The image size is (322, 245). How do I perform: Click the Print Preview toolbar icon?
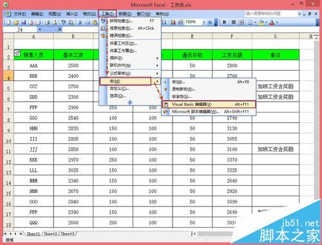click(55, 22)
